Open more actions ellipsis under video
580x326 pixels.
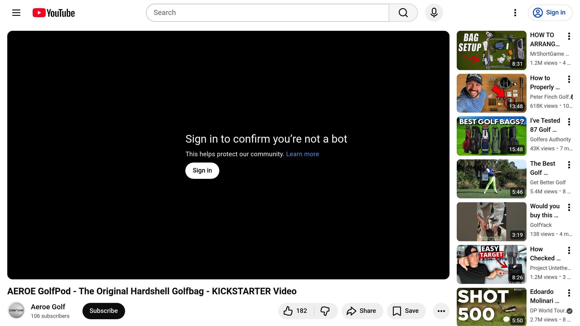pos(441,311)
